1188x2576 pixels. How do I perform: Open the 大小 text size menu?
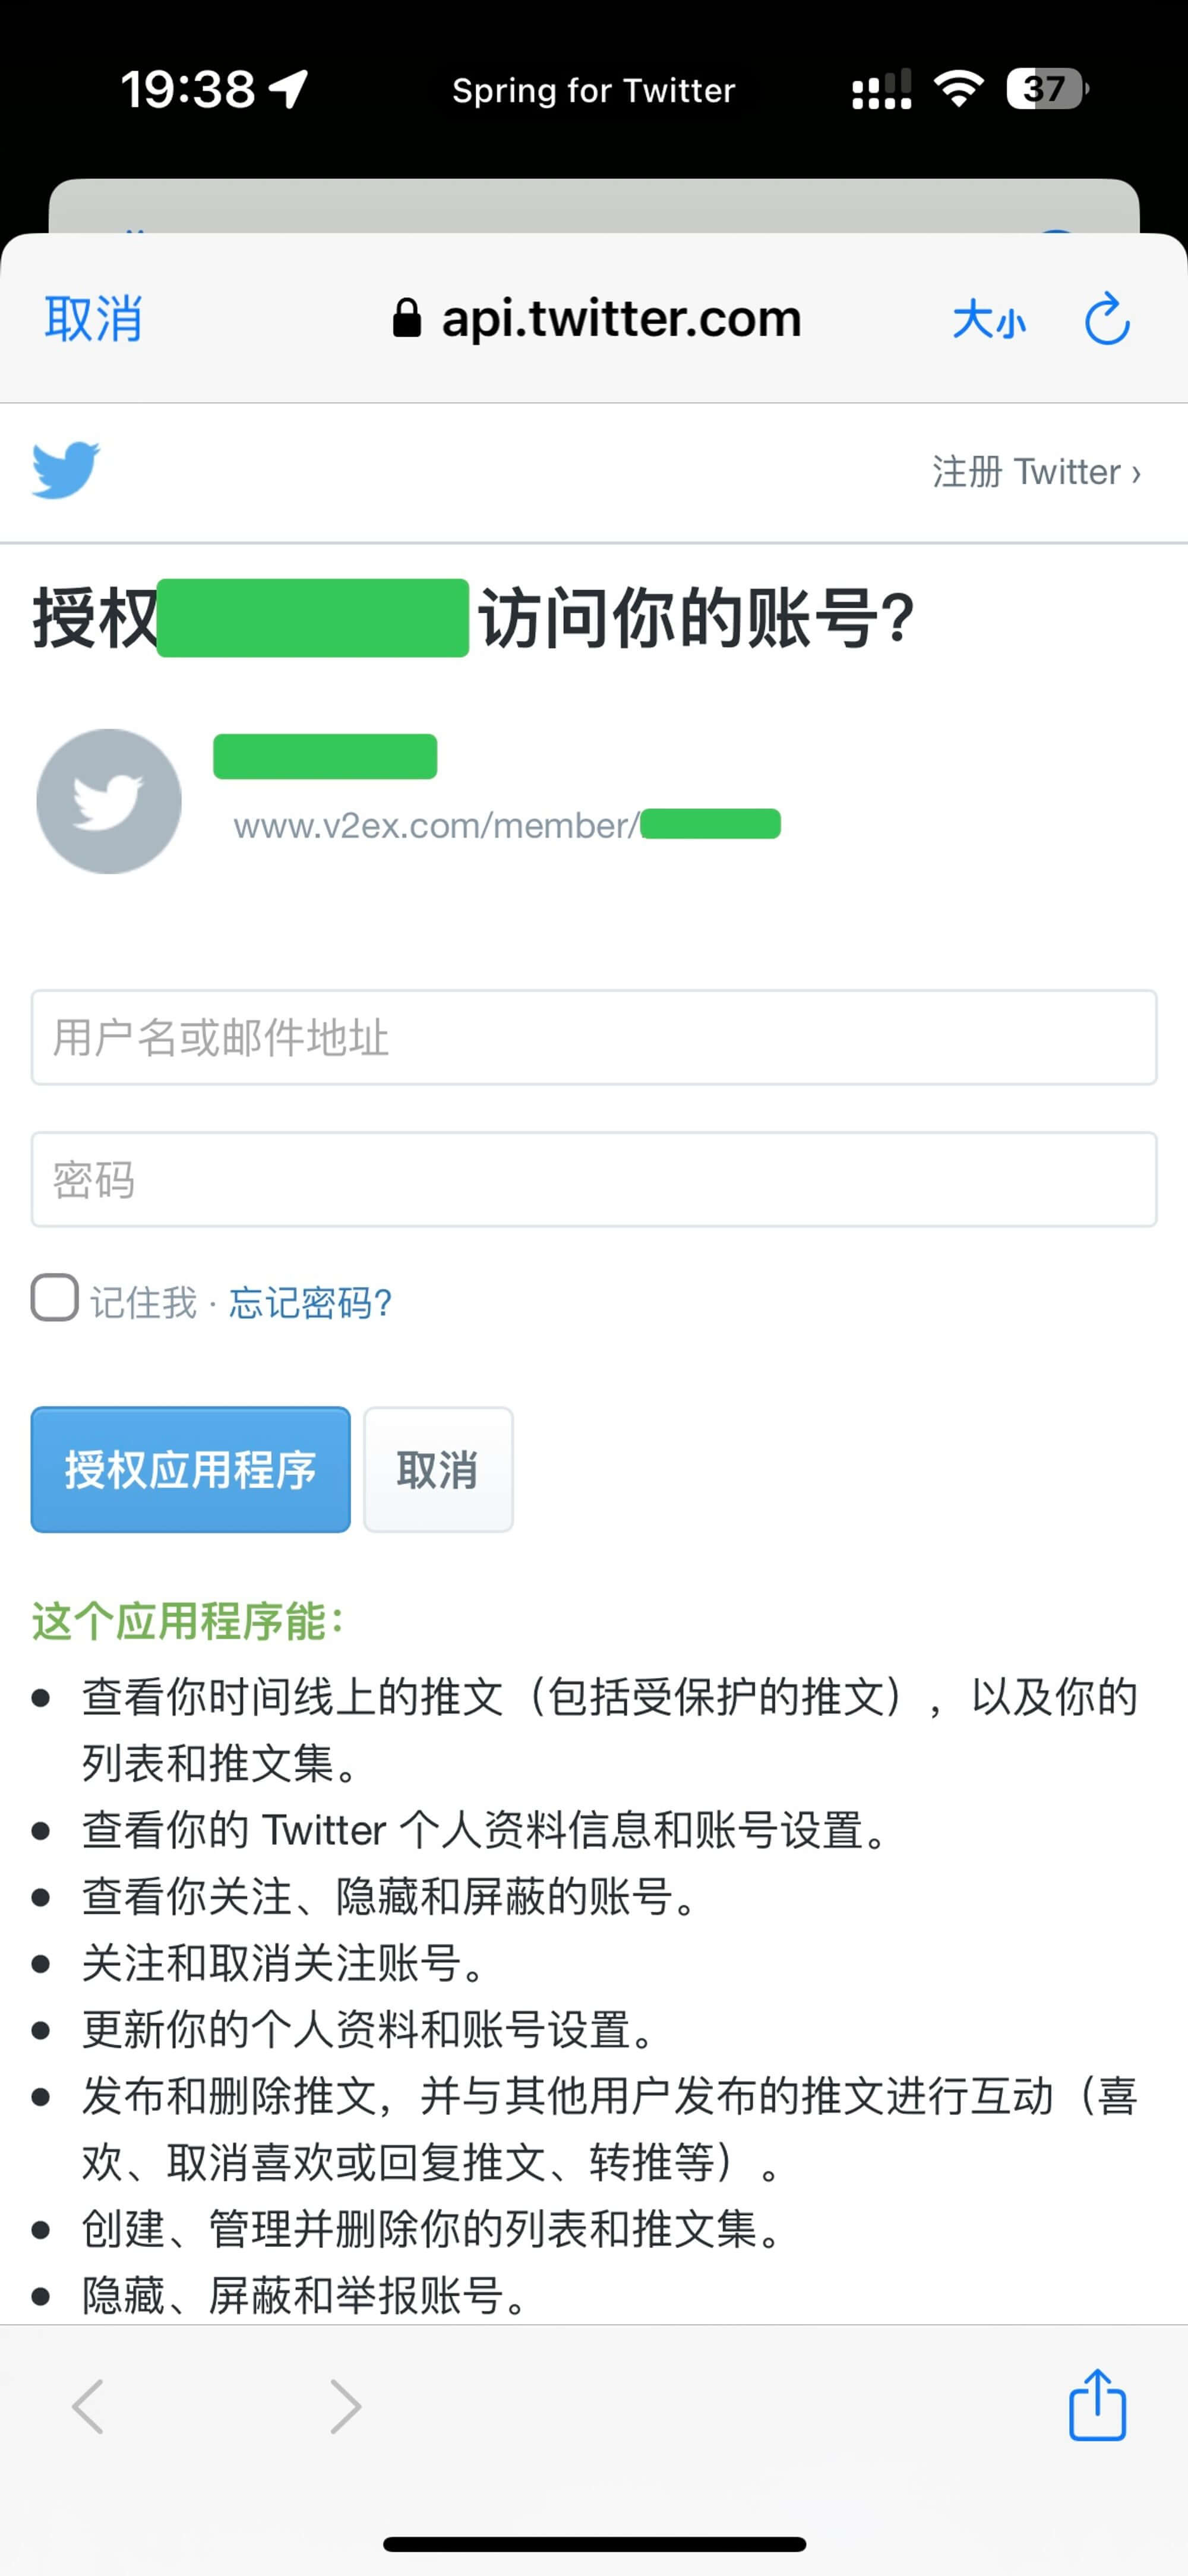989,318
